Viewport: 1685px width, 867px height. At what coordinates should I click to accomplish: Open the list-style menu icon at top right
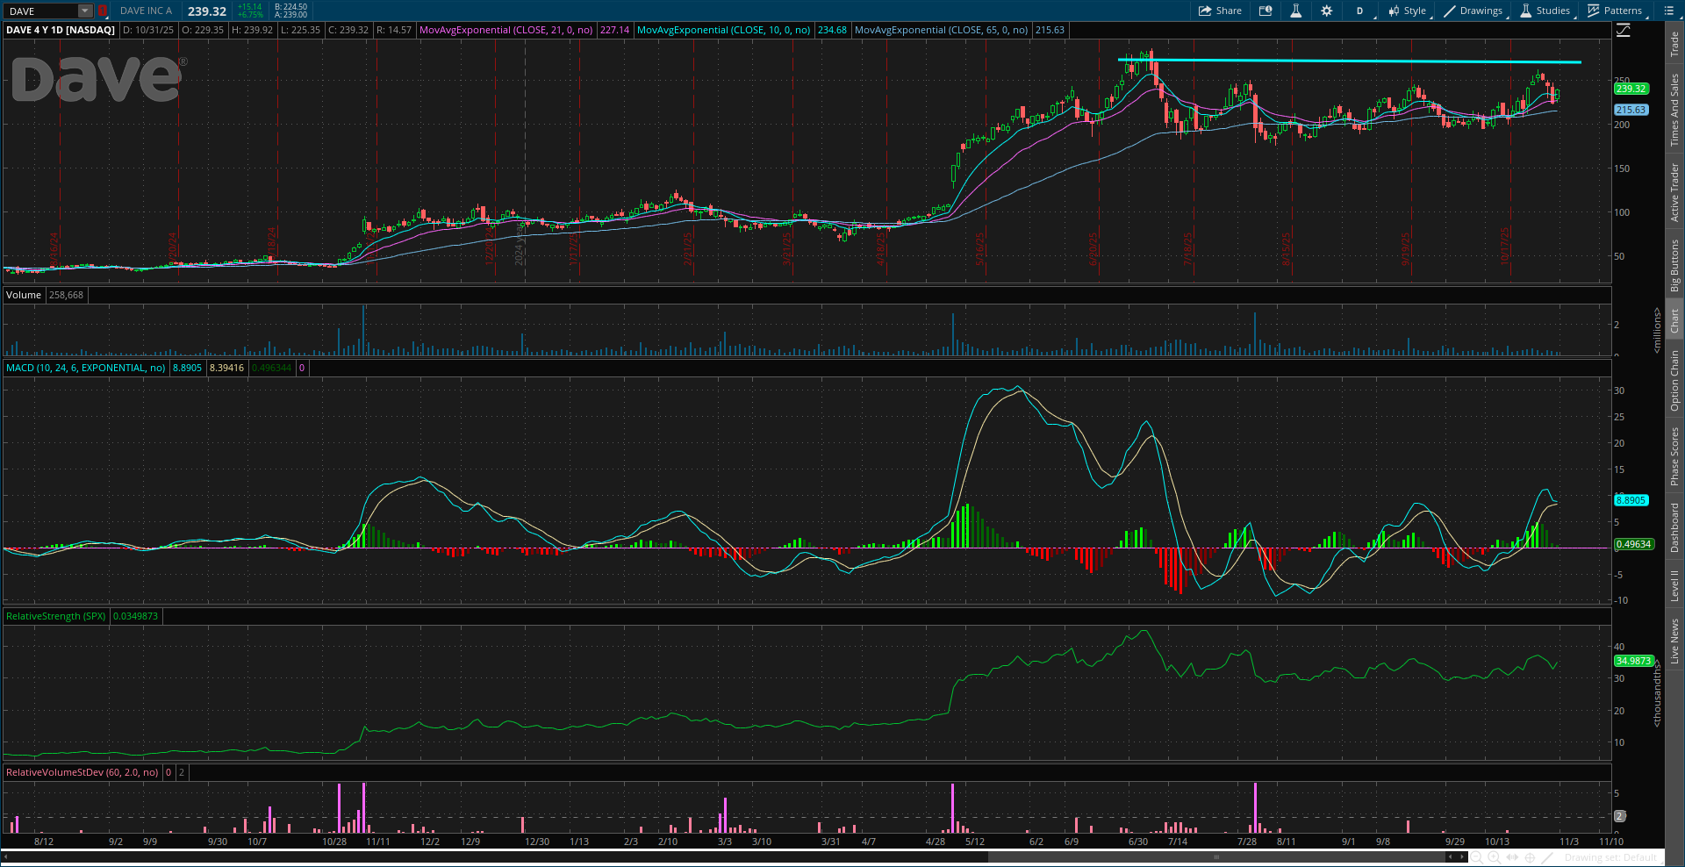coord(1668,11)
